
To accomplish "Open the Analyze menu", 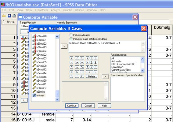I will (56, 10).
